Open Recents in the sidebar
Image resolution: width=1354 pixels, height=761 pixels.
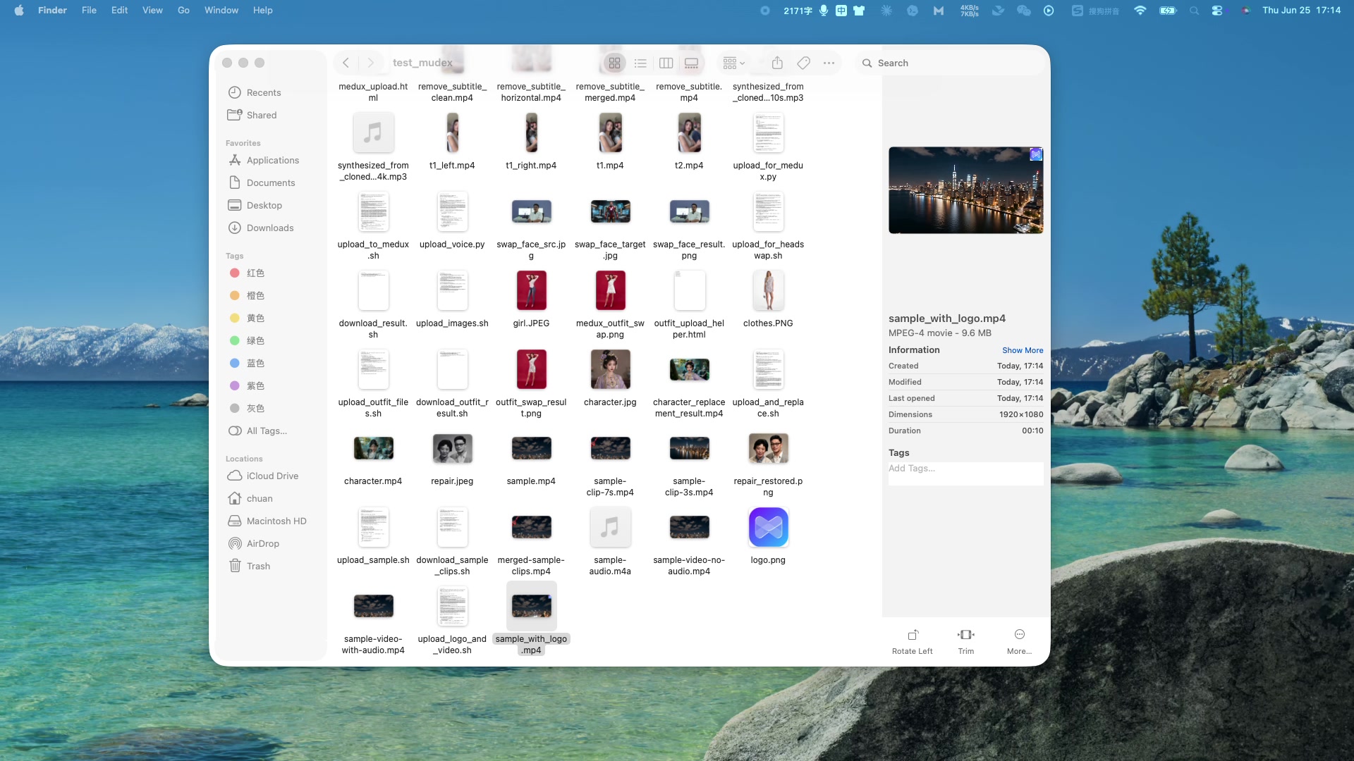pos(271,93)
